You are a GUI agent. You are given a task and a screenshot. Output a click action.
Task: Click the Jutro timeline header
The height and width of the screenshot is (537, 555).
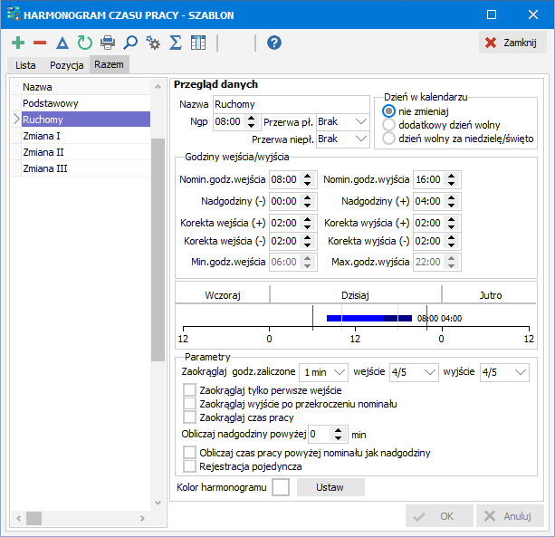click(x=490, y=295)
